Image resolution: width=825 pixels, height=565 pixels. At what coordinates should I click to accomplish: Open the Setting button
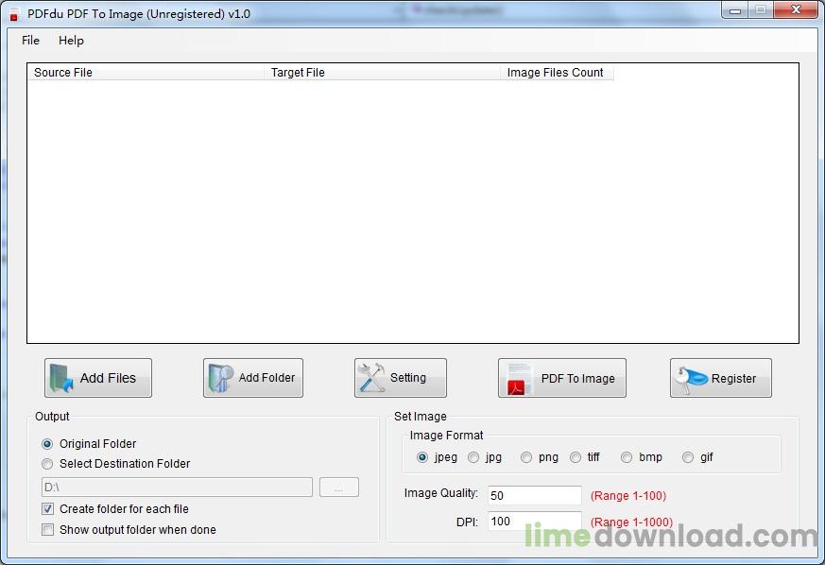(401, 378)
